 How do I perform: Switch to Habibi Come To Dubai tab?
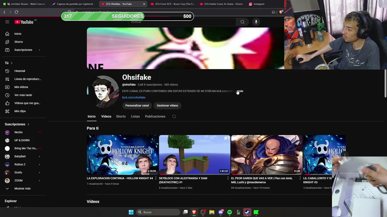point(222,4)
